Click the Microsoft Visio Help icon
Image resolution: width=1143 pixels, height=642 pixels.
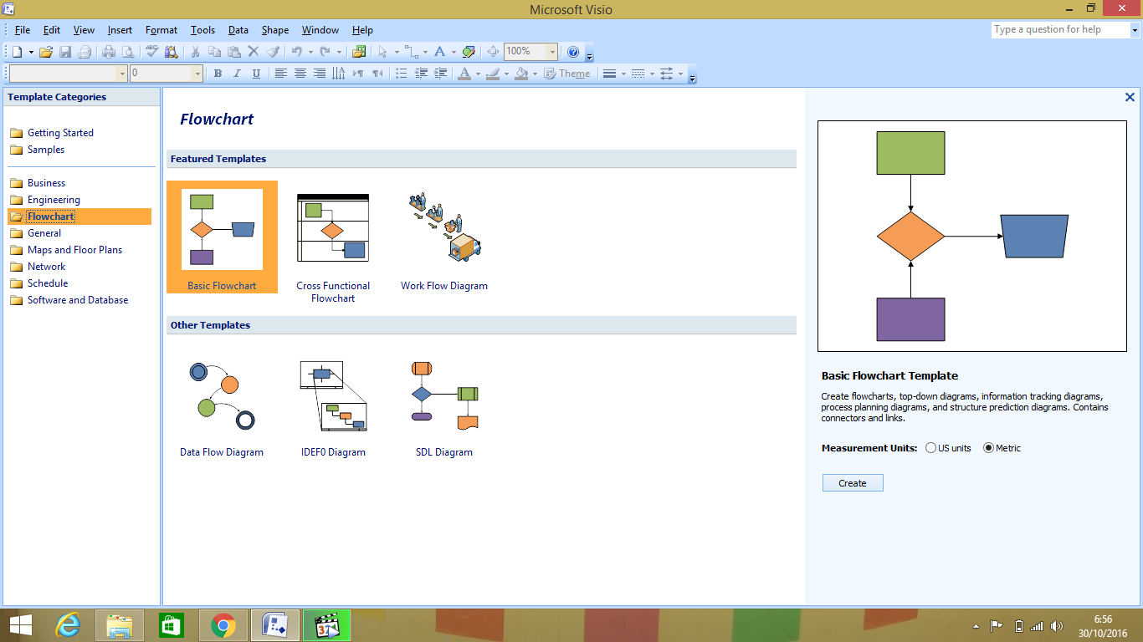(x=573, y=52)
